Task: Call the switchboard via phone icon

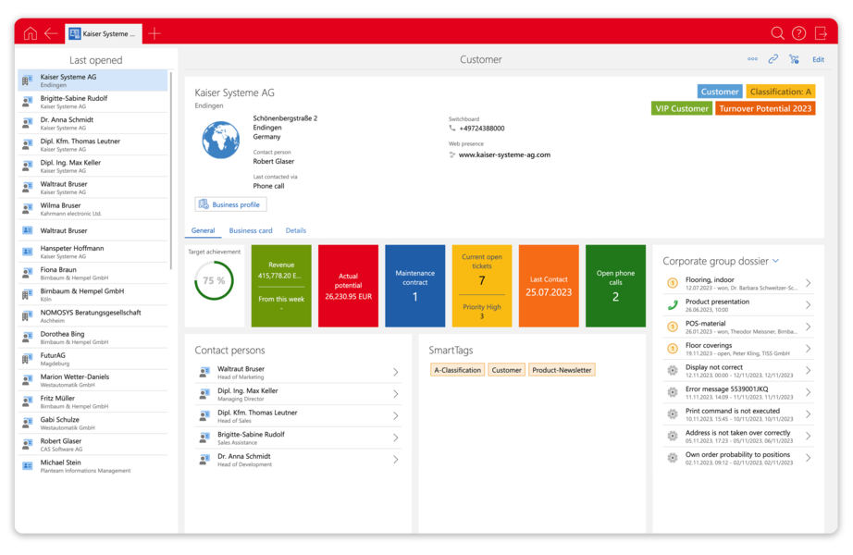Action: [x=452, y=129]
